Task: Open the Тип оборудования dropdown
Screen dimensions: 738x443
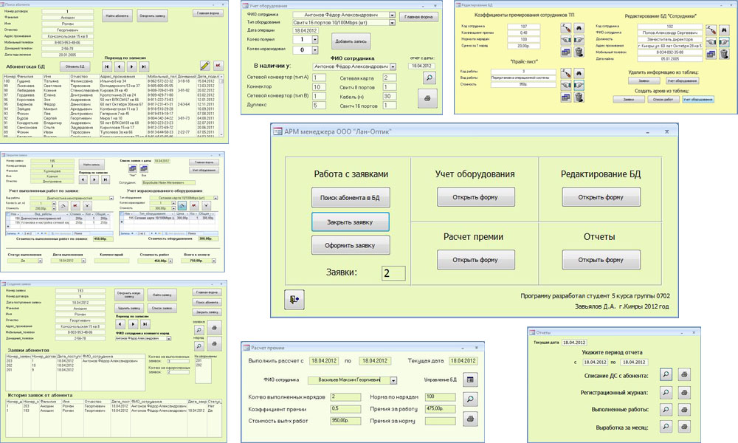Action: 392,22
